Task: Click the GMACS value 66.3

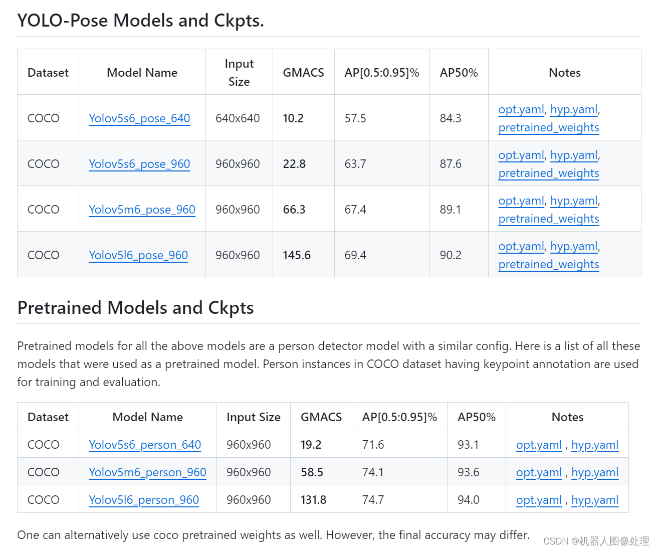Action: (294, 210)
